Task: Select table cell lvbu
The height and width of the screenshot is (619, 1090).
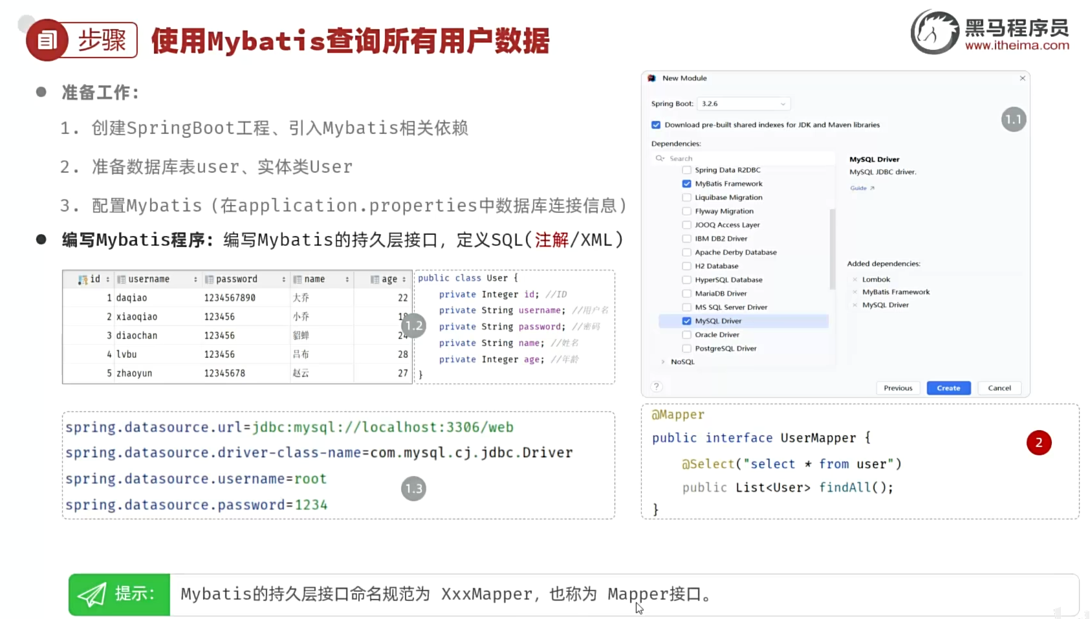Action: coord(126,354)
